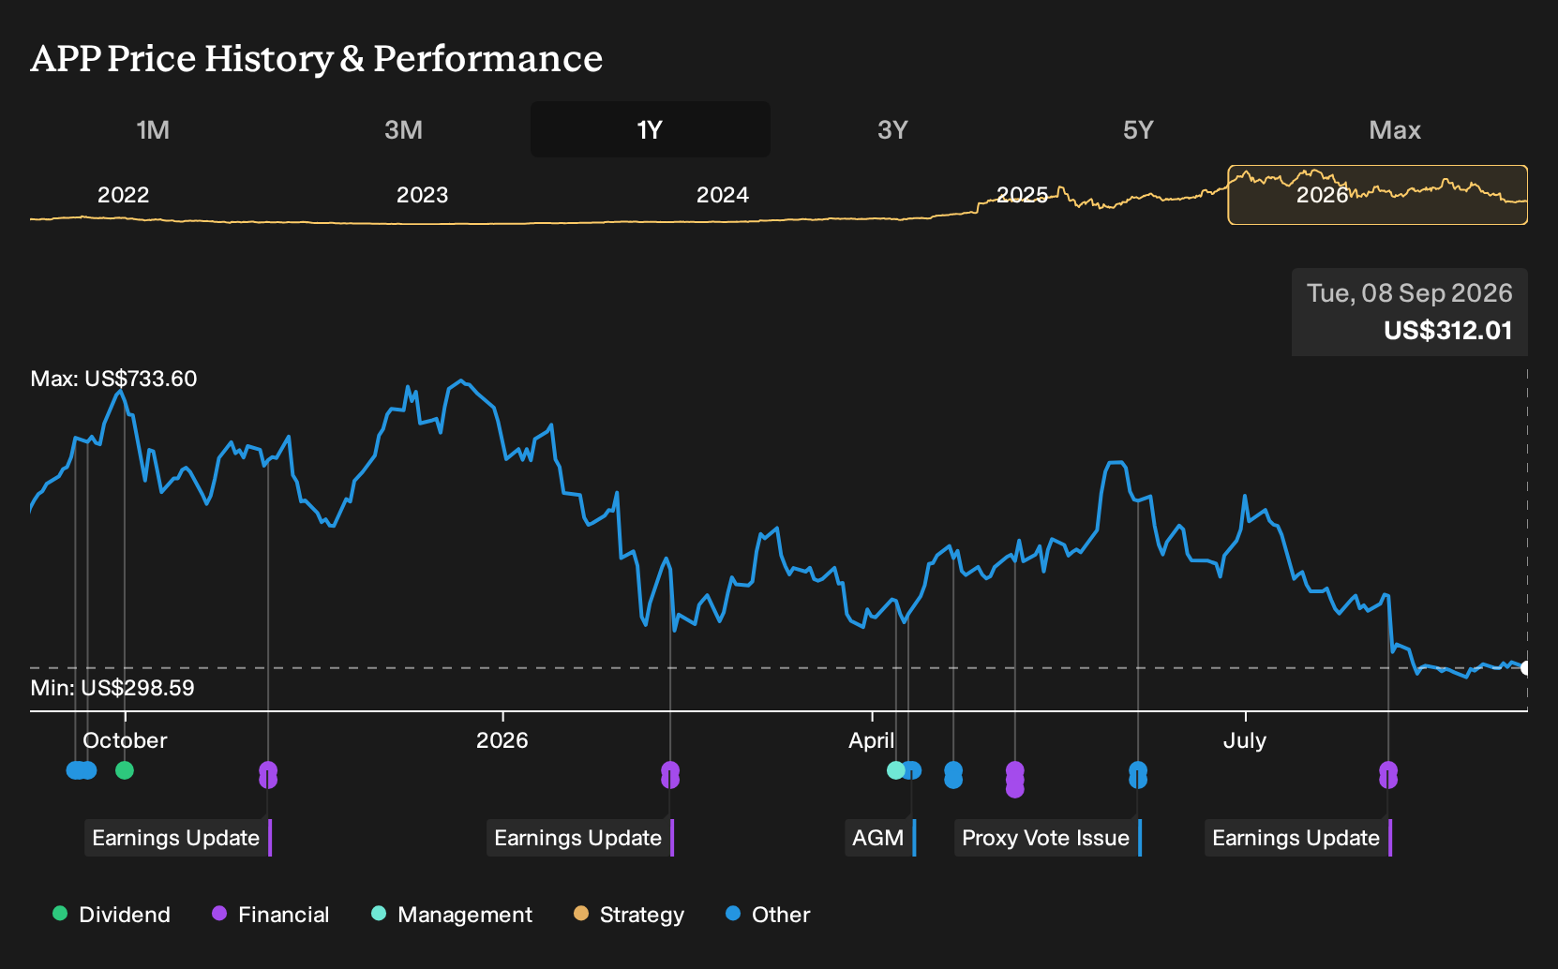Click the Min: US$298.59 label

tap(112, 688)
